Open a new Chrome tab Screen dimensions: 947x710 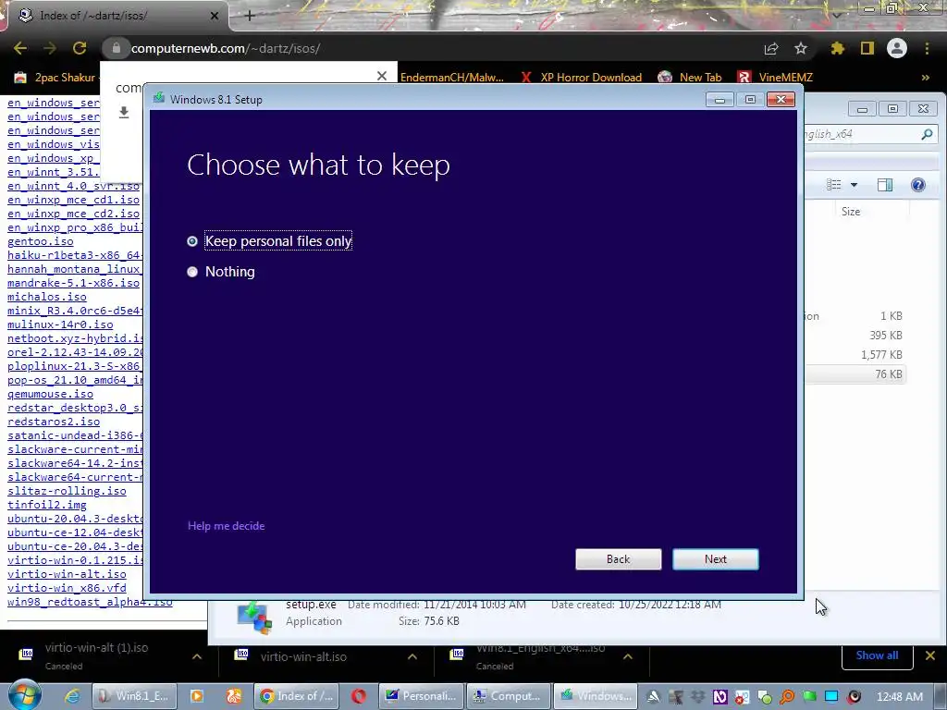[x=250, y=16]
